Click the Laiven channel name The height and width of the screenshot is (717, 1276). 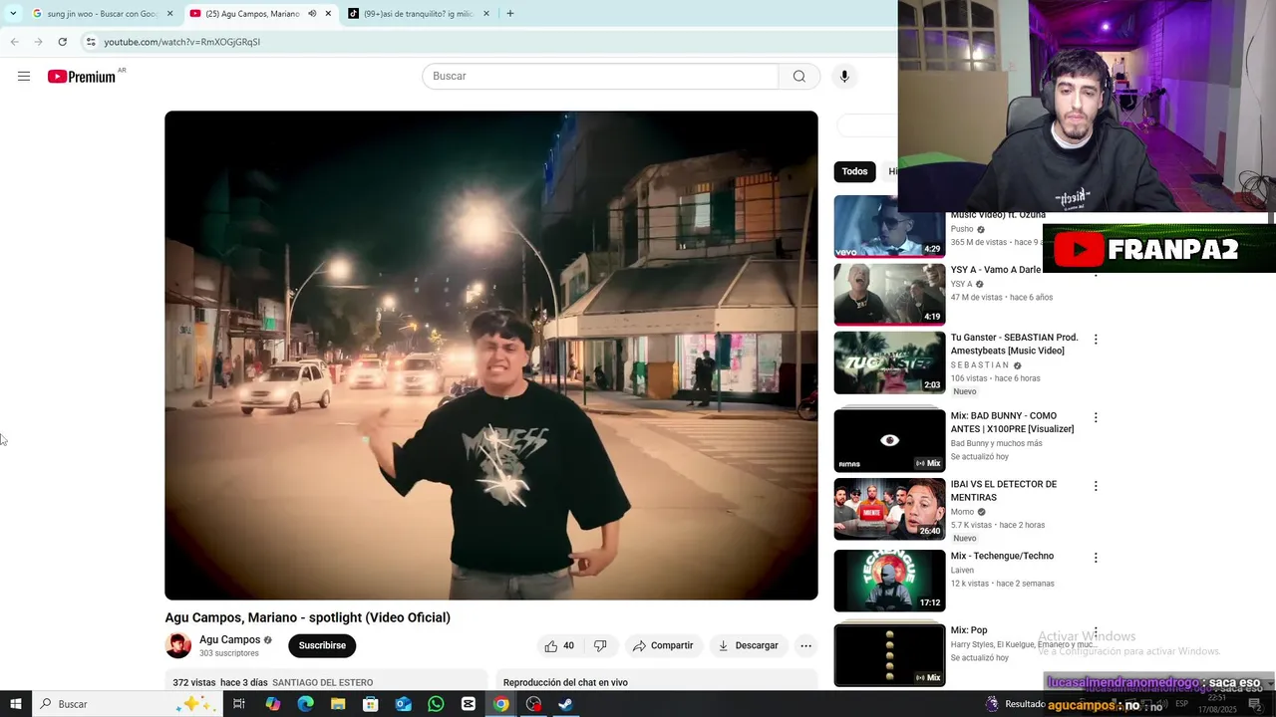(962, 571)
